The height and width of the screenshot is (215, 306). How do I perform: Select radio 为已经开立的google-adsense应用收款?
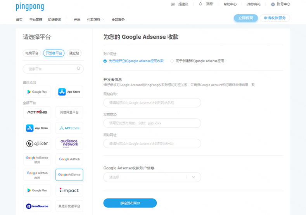pyautogui.click(x=105, y=61)
